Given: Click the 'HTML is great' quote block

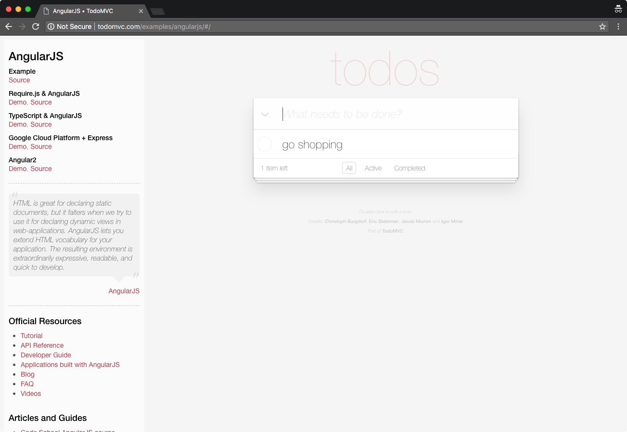Looking at the screenshot, I should pos(74,235).
